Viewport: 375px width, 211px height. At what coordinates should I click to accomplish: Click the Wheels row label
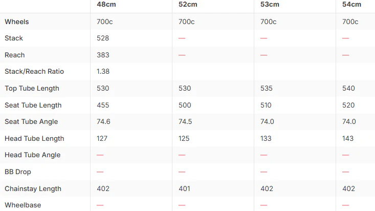pos(17,22)
